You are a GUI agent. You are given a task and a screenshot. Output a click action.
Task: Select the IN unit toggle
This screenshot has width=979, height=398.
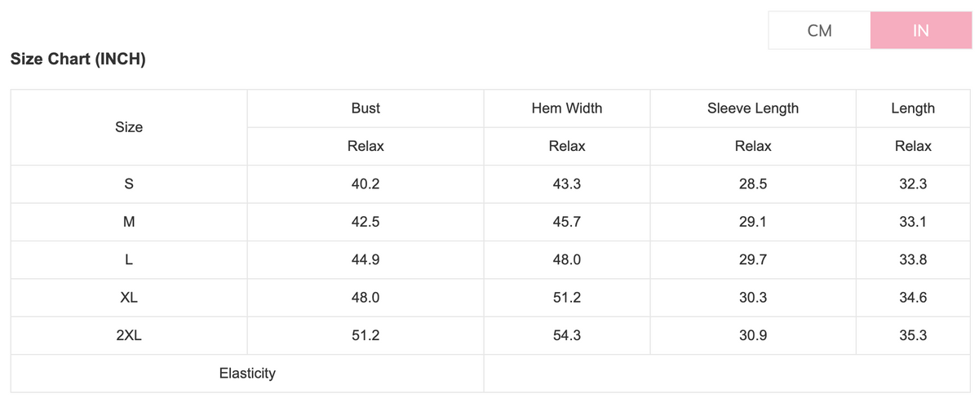click(x=920, y=31)
